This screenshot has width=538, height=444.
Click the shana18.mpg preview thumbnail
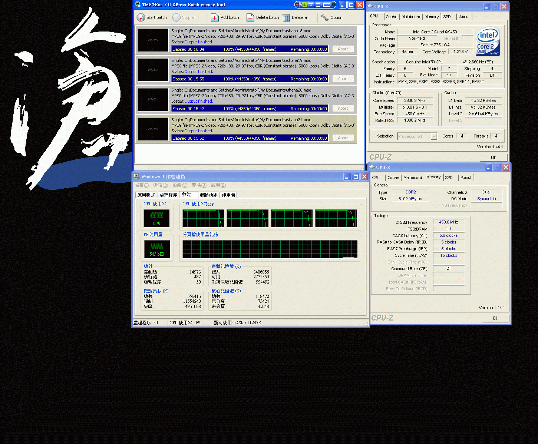pyautogui.click(x=153, y=40)
